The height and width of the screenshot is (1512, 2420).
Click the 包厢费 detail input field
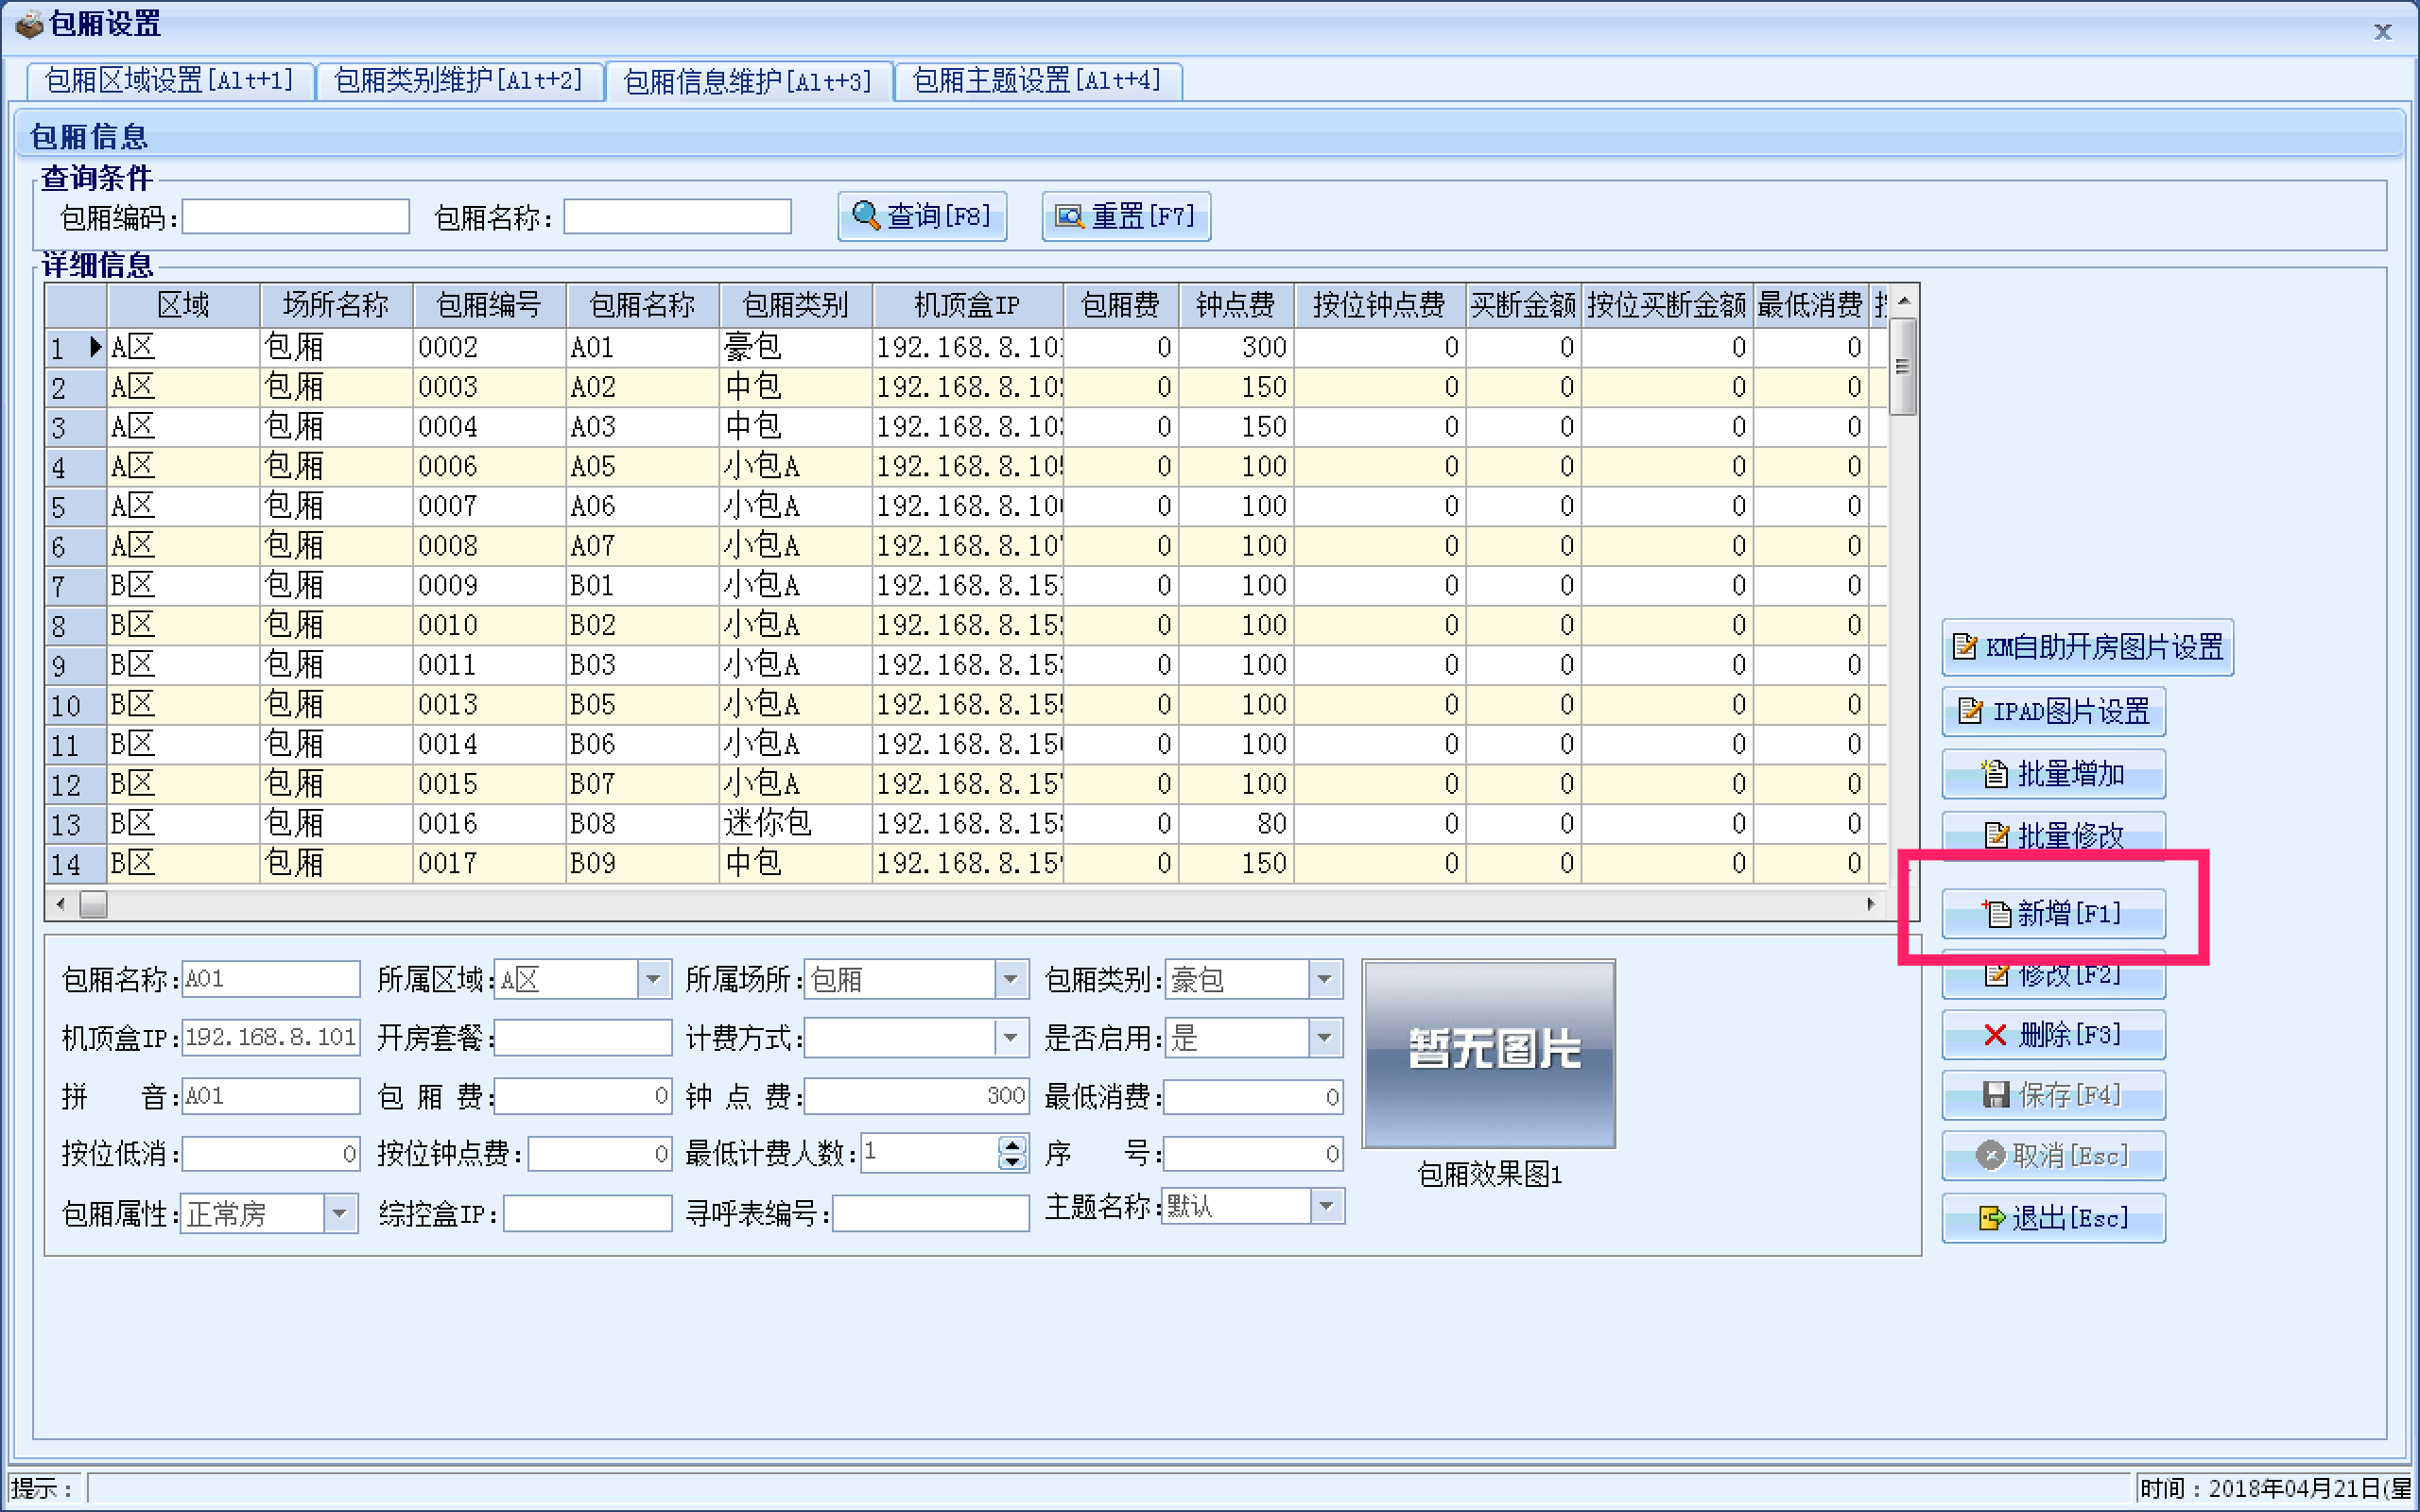[583, 1096]
